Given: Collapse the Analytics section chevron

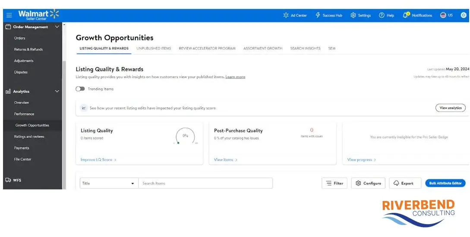Looking at the screenshot, I should pyautogui.click(x=57, y=91).
